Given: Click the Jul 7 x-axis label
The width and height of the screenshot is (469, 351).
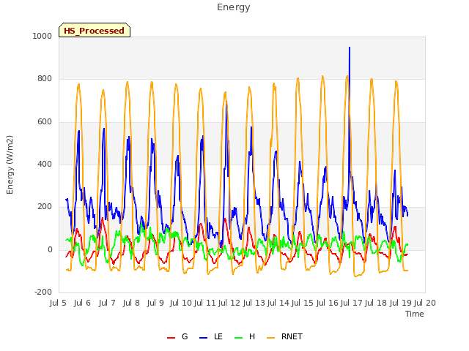Looking at the screenshot, I should tap(107, 303).
